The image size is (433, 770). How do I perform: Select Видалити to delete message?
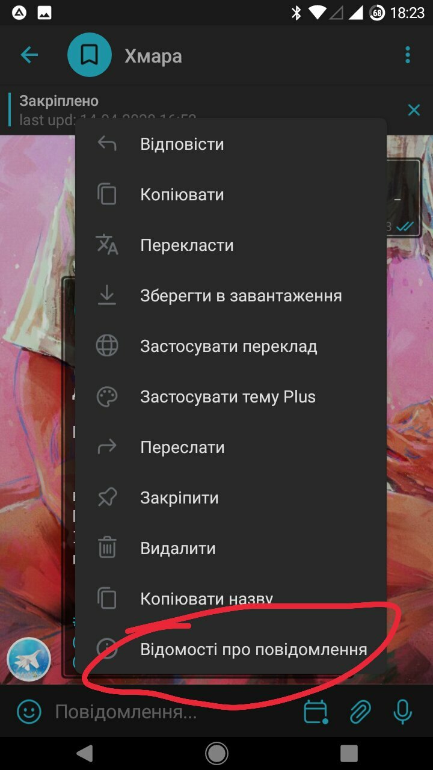tap(231, 549)
